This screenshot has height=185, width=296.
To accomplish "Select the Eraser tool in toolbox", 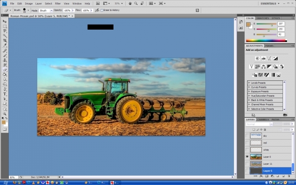I will [5, 70].
